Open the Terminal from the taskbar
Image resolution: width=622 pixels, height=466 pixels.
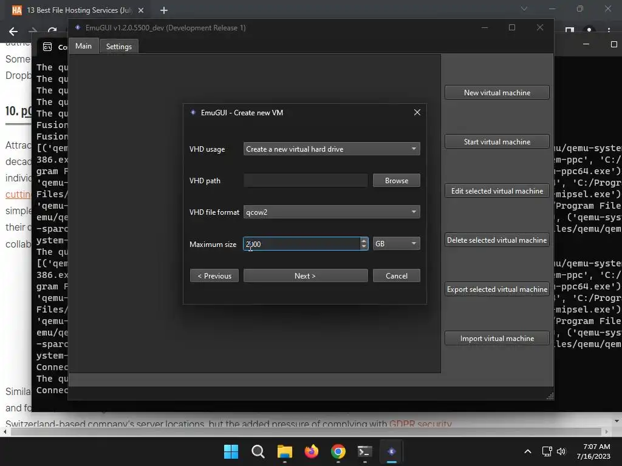point(364,451)
